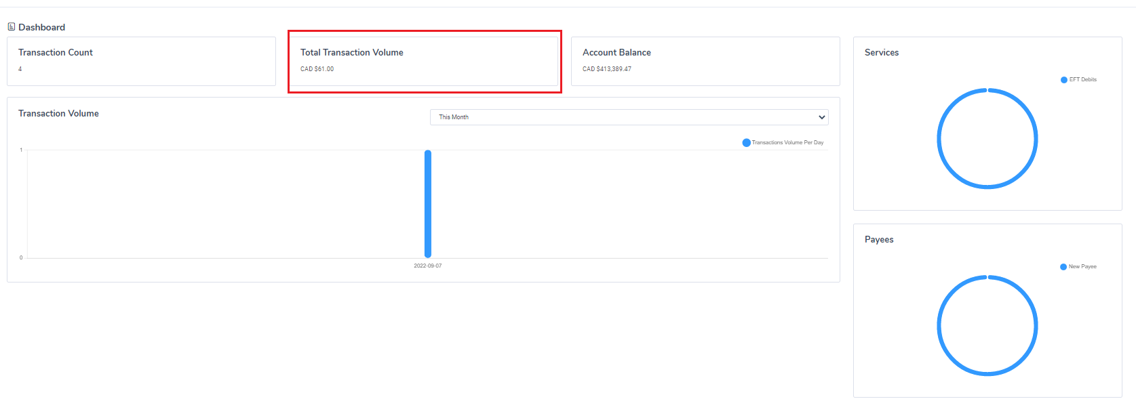Click the chevron arrow of period selector
The width and height of the screenshot is (1136, 418).
[822, 117]
